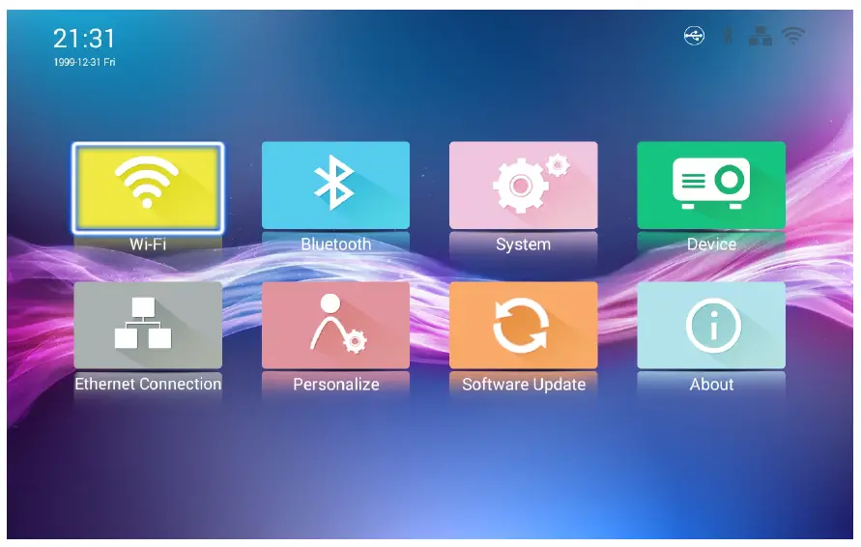The width and height of the screenshot is (861, 547).
Task: Click the Wi-Fi signal status icon
Action: pyautogui.click(x=793, y=37)
